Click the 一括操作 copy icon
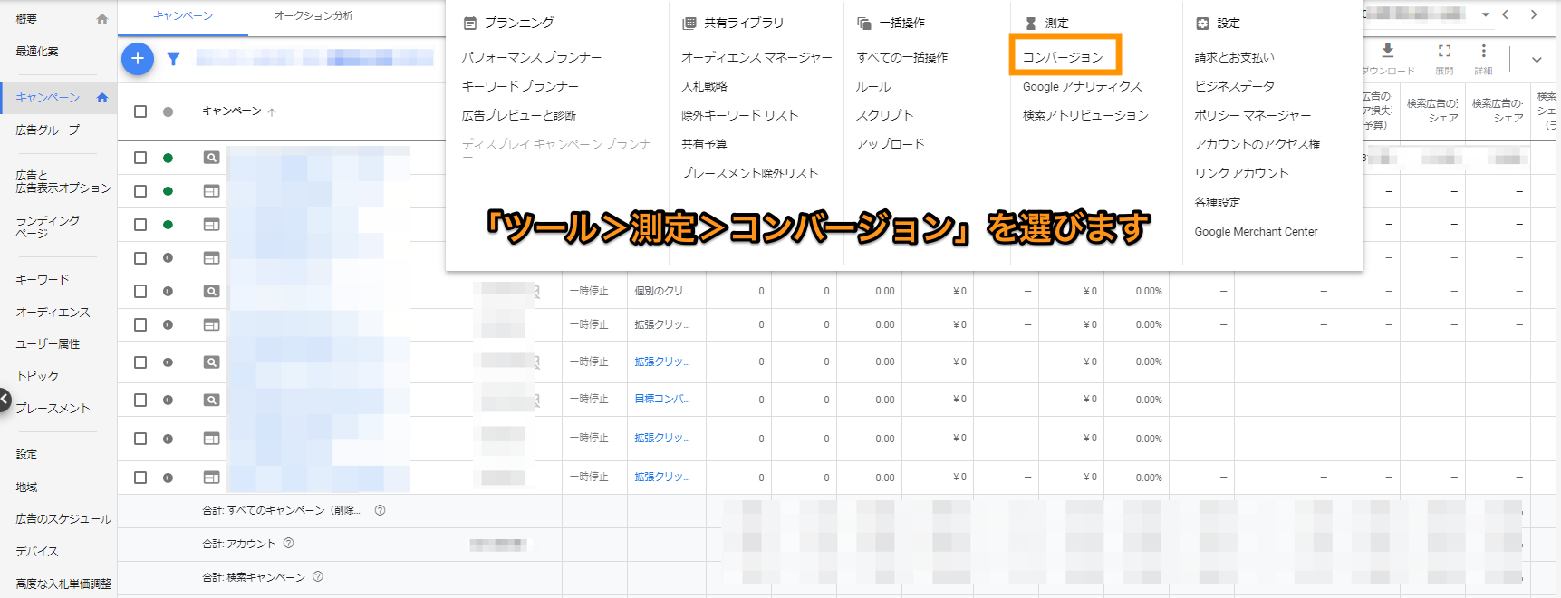Image resolution: width=1561 pixels, height=598 pixels. pyautogui.click(x=864, y=24)
